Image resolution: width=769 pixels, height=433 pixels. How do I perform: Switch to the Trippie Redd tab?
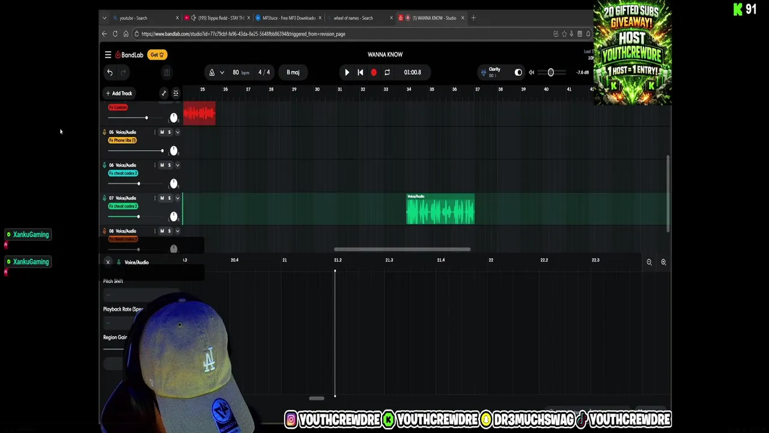[x=216, y=18]
